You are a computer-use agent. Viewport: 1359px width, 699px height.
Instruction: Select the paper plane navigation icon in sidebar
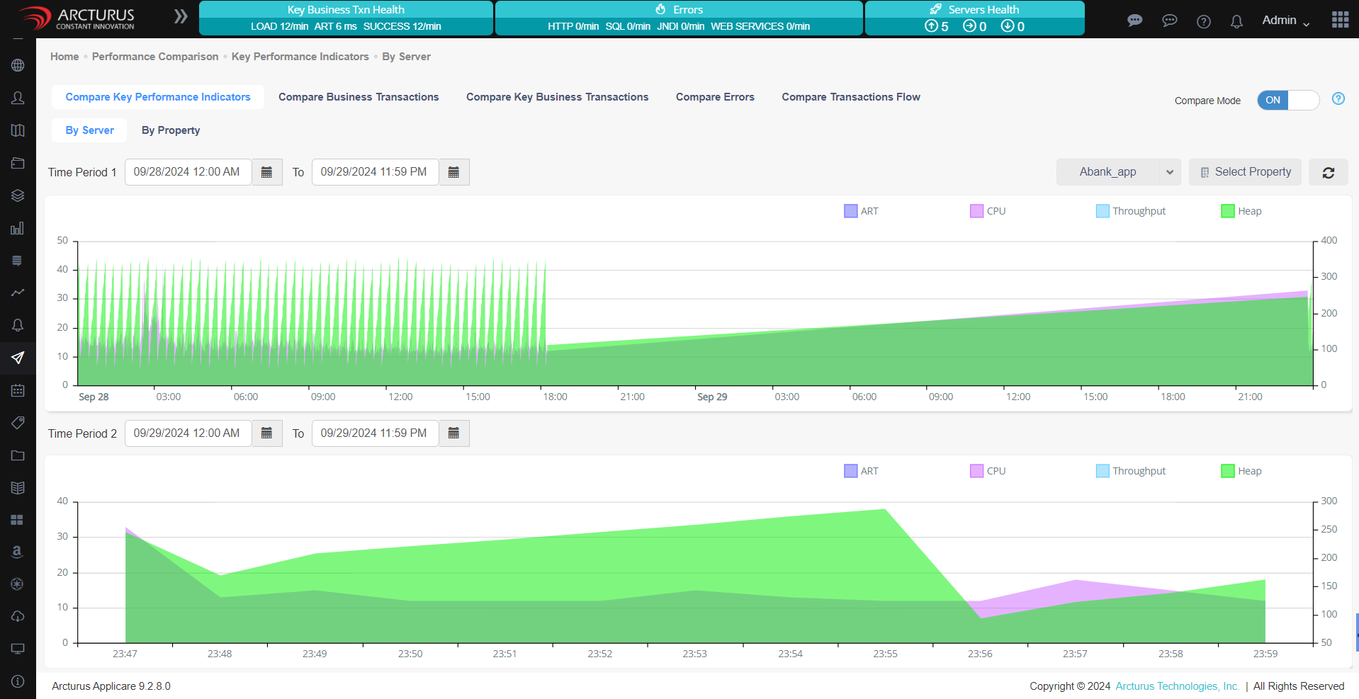pos(18,358)
